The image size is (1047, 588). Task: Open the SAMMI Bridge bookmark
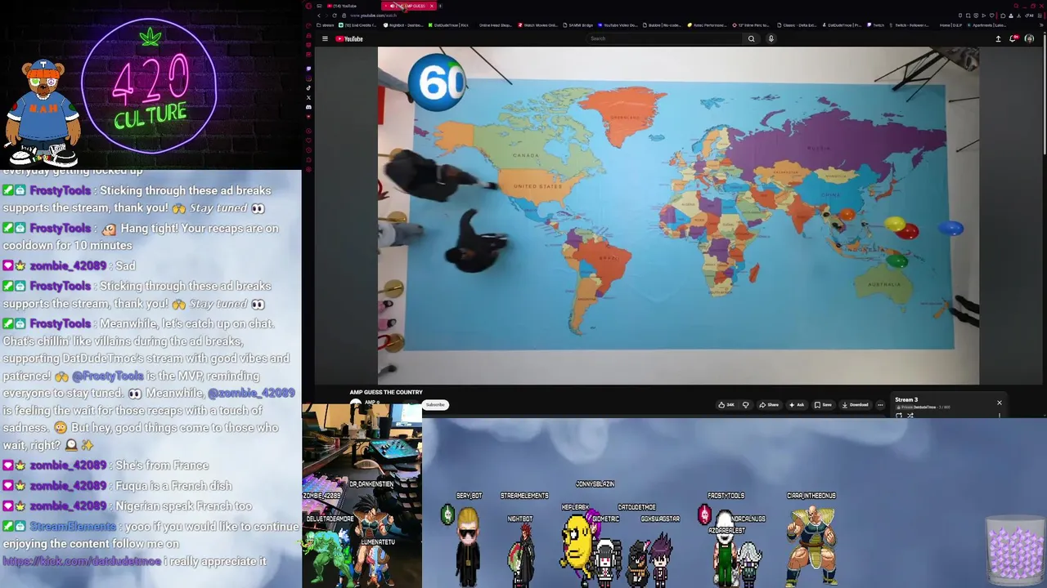point(578,25)
